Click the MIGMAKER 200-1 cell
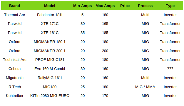Viewport: 184px width, 106px height. (49, 51)
